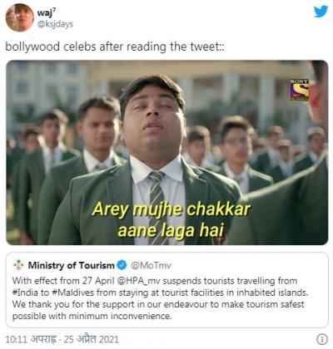Click the tweet info icon

point(321,339)
